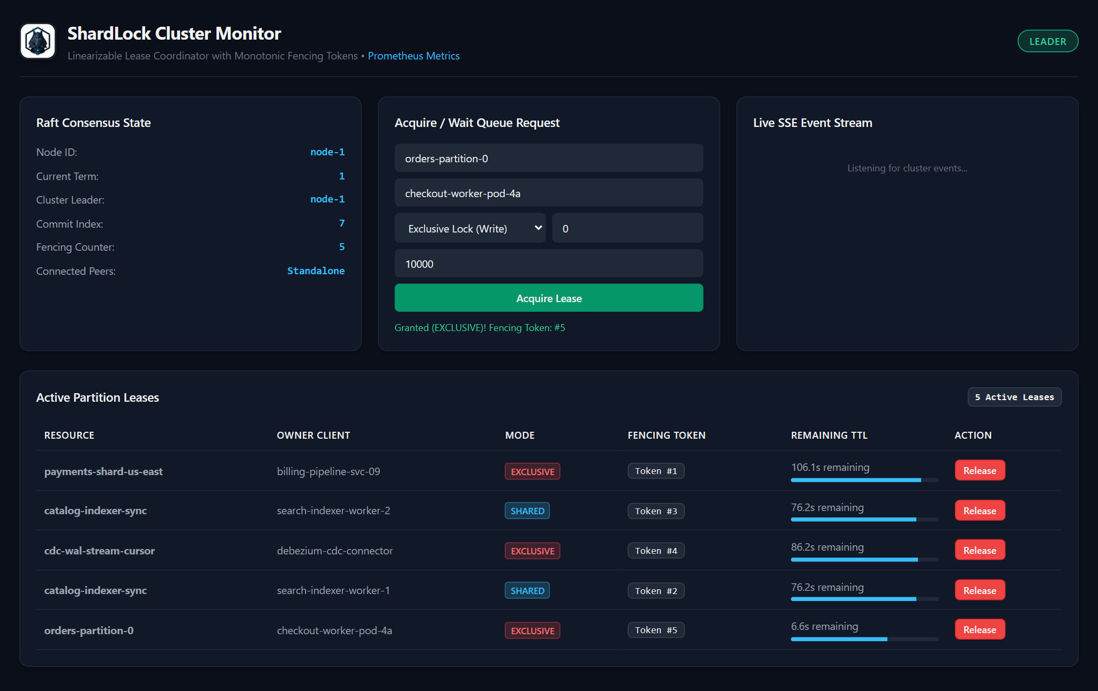This screenshot has height=691, width=1098.
Task: Click the 106.1s remaining label
Action: (x=830, y=467)
